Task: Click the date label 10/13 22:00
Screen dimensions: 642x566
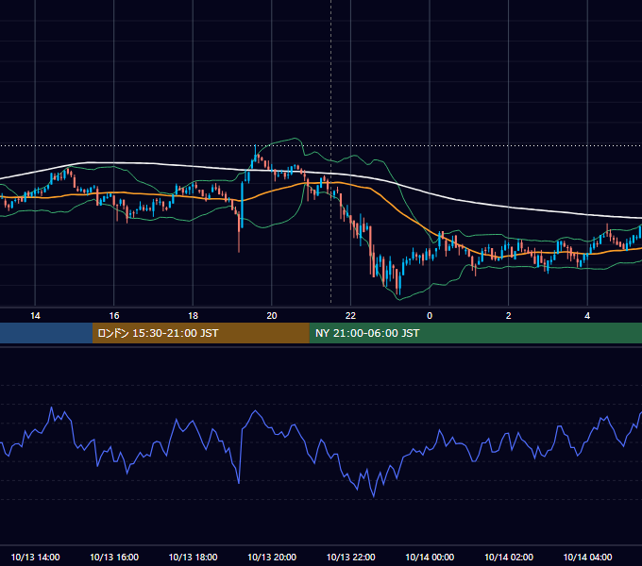Action: tap(350, 557)
